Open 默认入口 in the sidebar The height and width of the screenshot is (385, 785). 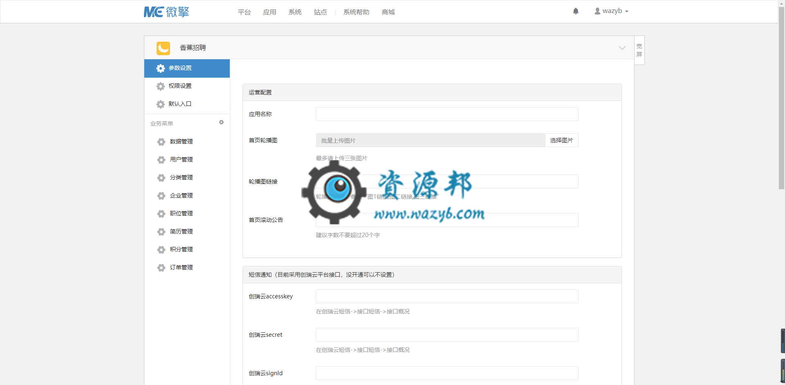coord(187,104)
